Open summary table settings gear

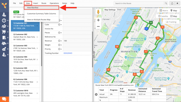pyautogui.click(x=96, y=94)
